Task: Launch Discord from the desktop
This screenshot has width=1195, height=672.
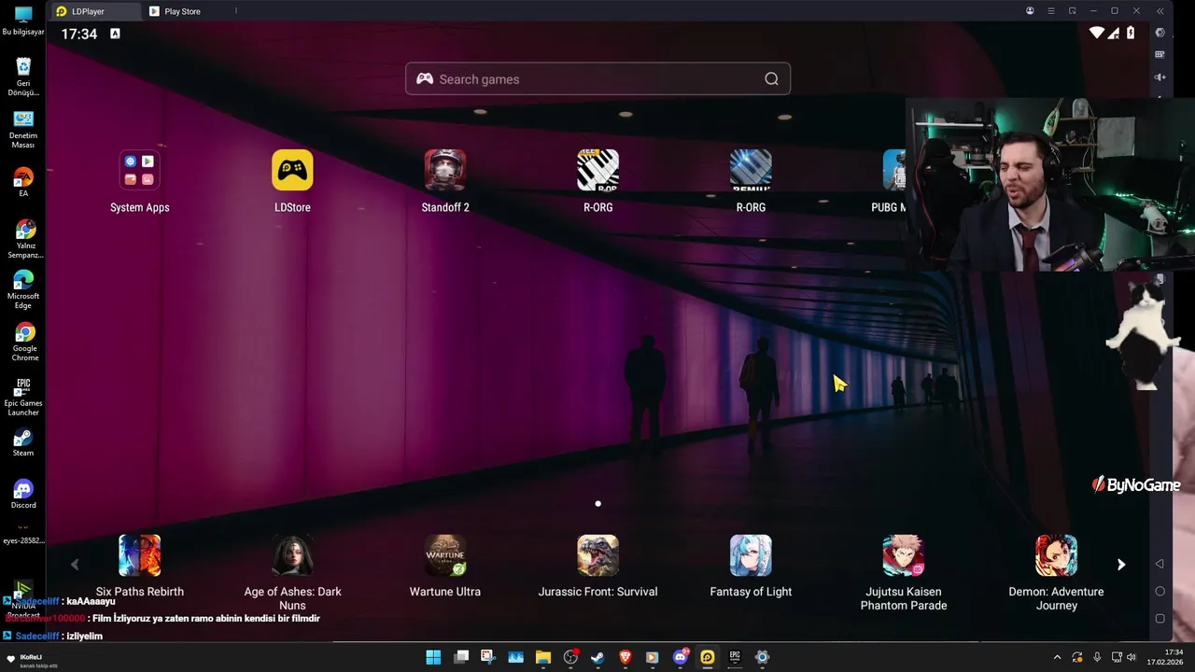Action: click(23, 495)
